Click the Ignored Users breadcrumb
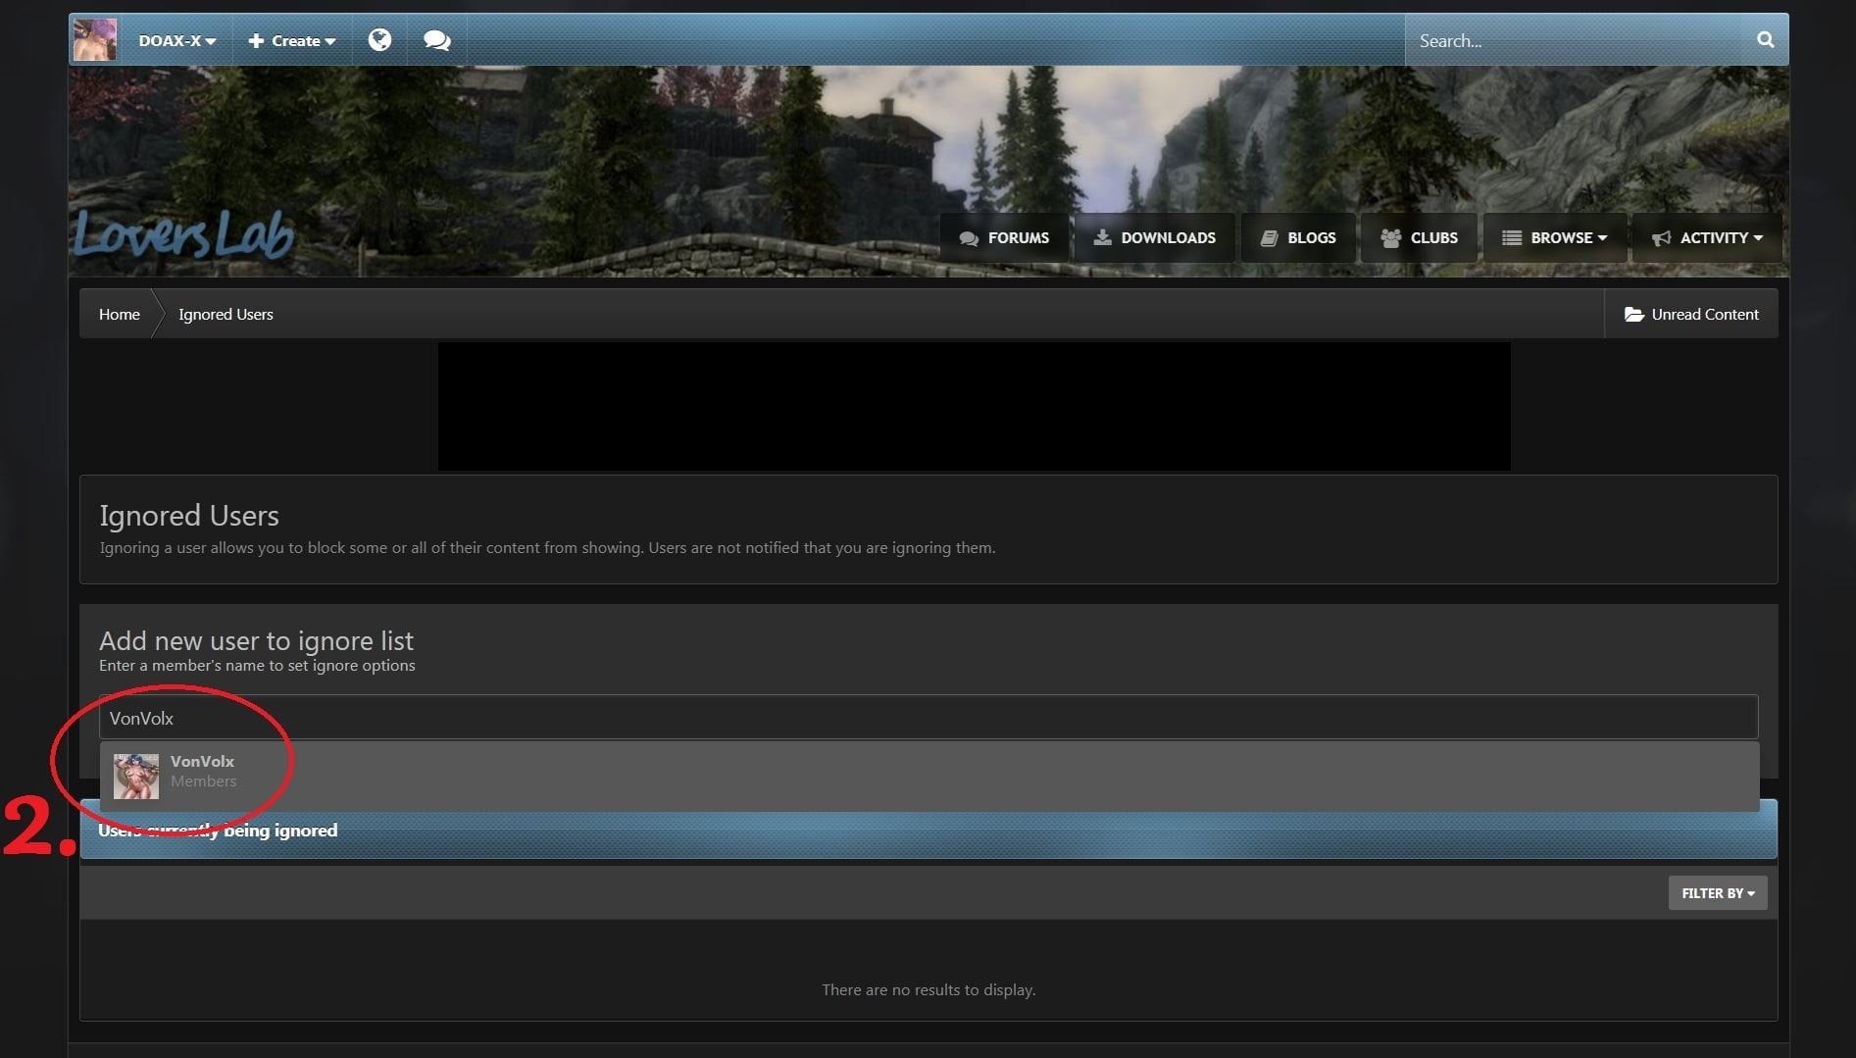This screenshot has height=1058, width=1856. [226, 314]
